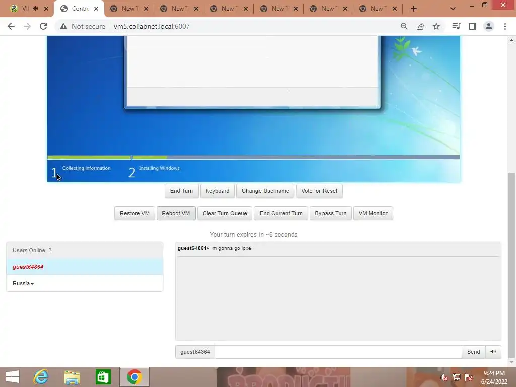This screenshot has height=387, width=516.
Task: Click "Collecting information" step label in VM
Action: tap(86, 168)
